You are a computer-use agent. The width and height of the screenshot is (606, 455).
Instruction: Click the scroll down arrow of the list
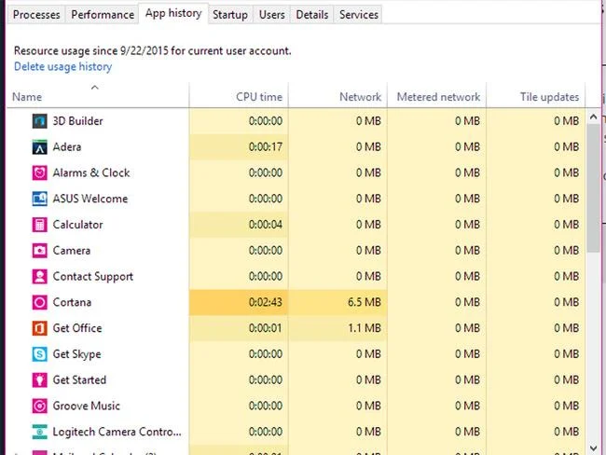[x=593, y=448]
